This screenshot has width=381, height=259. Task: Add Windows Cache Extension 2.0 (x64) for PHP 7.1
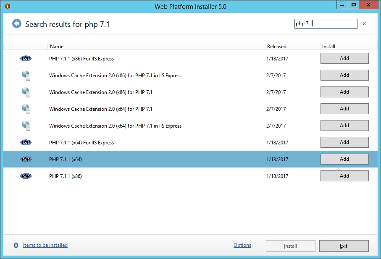[344, 108]
